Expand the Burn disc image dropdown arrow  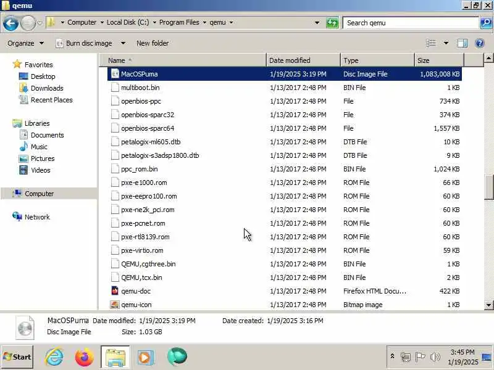tap(123, 43)
